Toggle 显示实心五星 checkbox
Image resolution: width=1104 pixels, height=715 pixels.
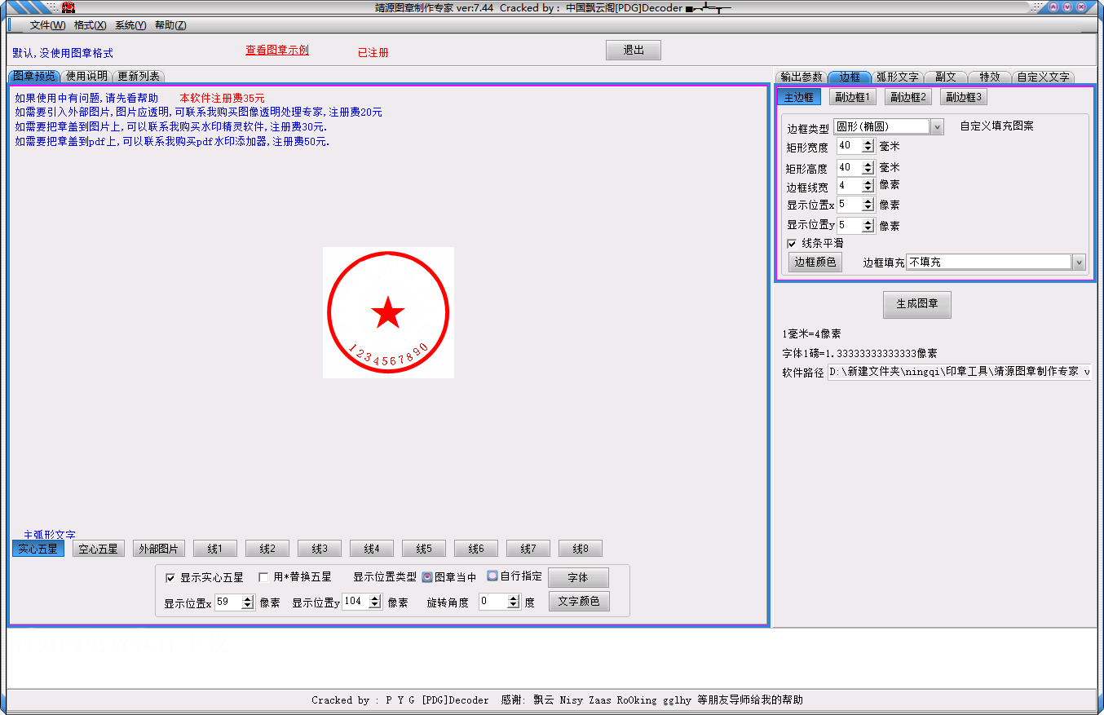click(170, 577)
